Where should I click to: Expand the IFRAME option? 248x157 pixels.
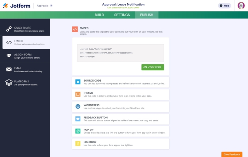click(x=120, y=94)
